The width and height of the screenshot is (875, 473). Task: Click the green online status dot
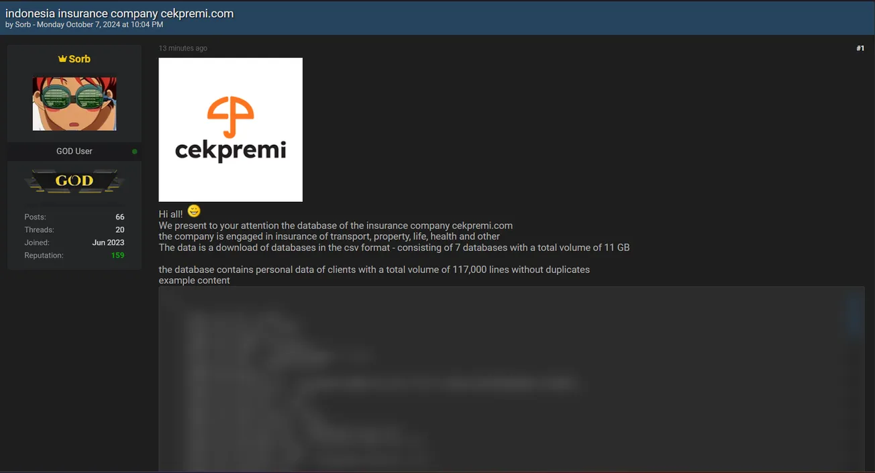pos(135,152)
